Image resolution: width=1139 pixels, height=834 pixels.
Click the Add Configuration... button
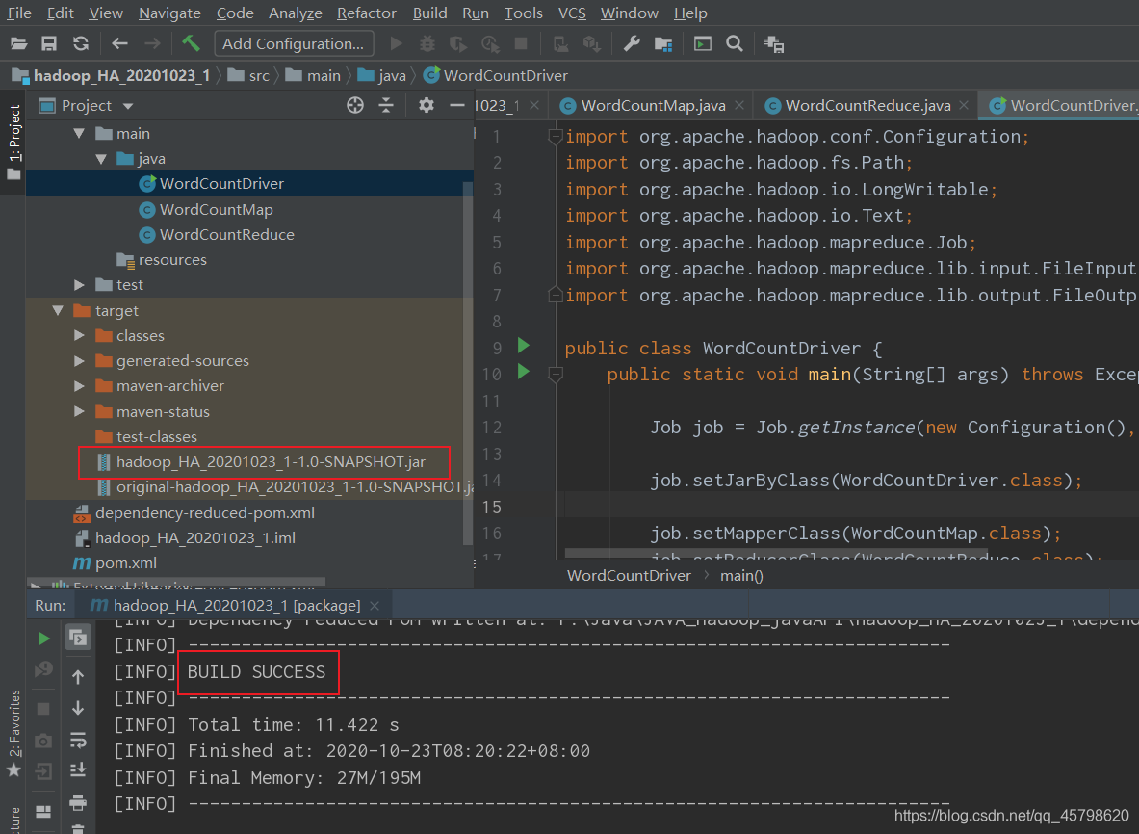coord(294,43)
